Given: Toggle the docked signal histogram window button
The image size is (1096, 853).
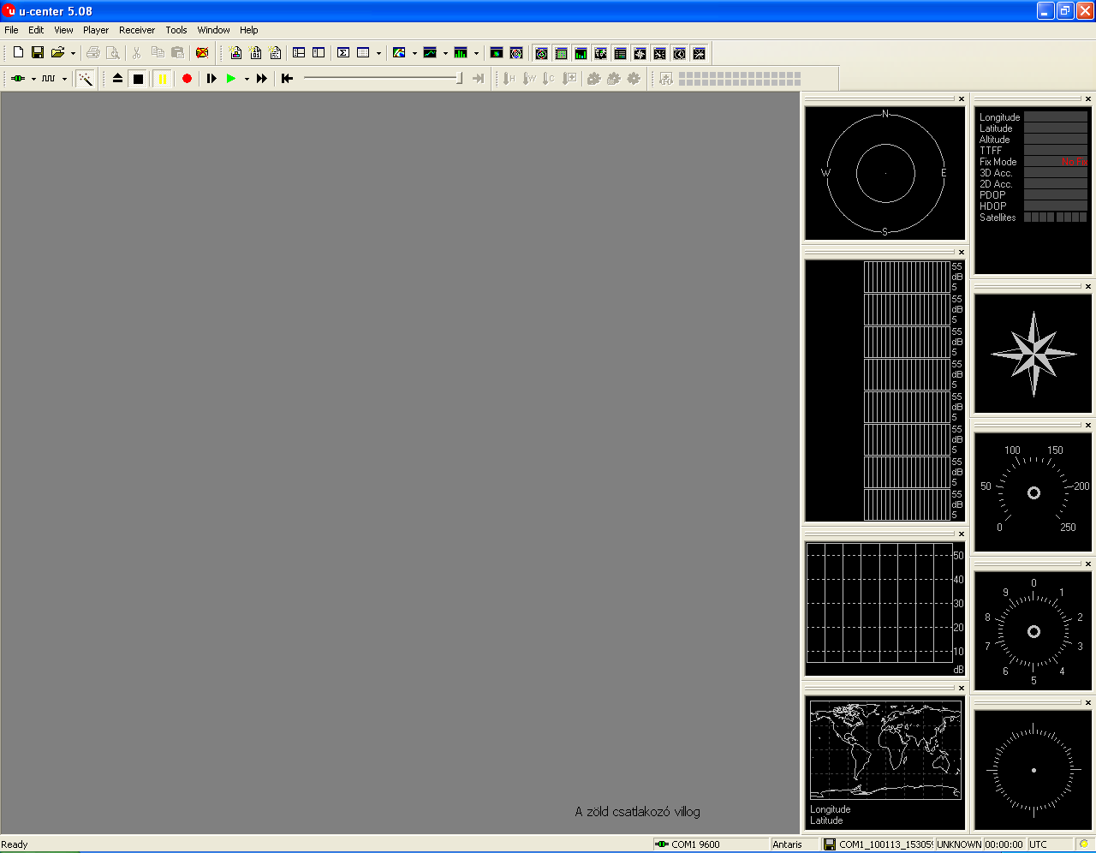Looking at the screenshot, I should click(581, 53).
